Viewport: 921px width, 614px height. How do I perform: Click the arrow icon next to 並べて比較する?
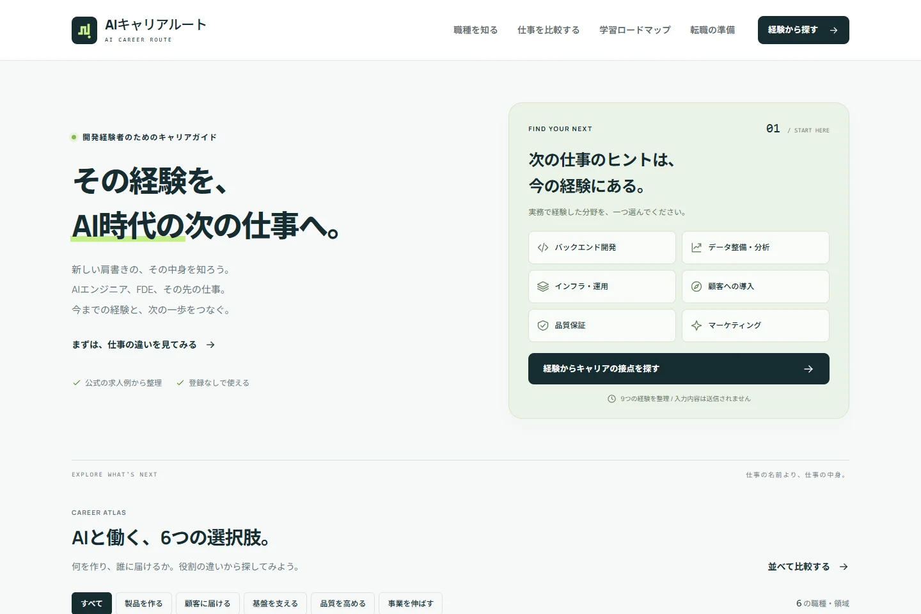[844, 567]
